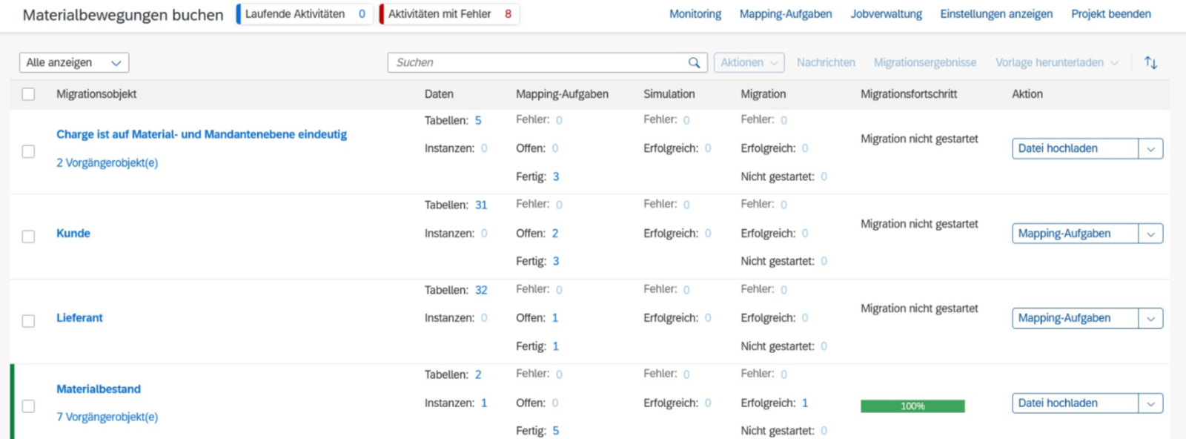This screenshot has height=439, width=1186.
Task: Click Datei hochladen for Materialbestand
Action: coord(1075,404)
